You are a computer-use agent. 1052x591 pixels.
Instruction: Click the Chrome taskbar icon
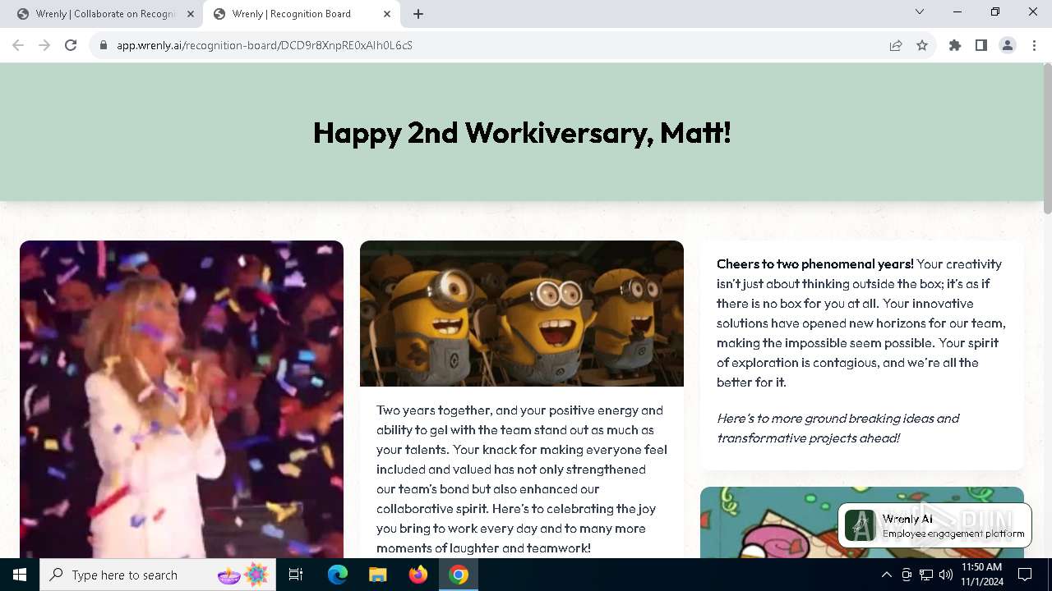pos(459,575)
